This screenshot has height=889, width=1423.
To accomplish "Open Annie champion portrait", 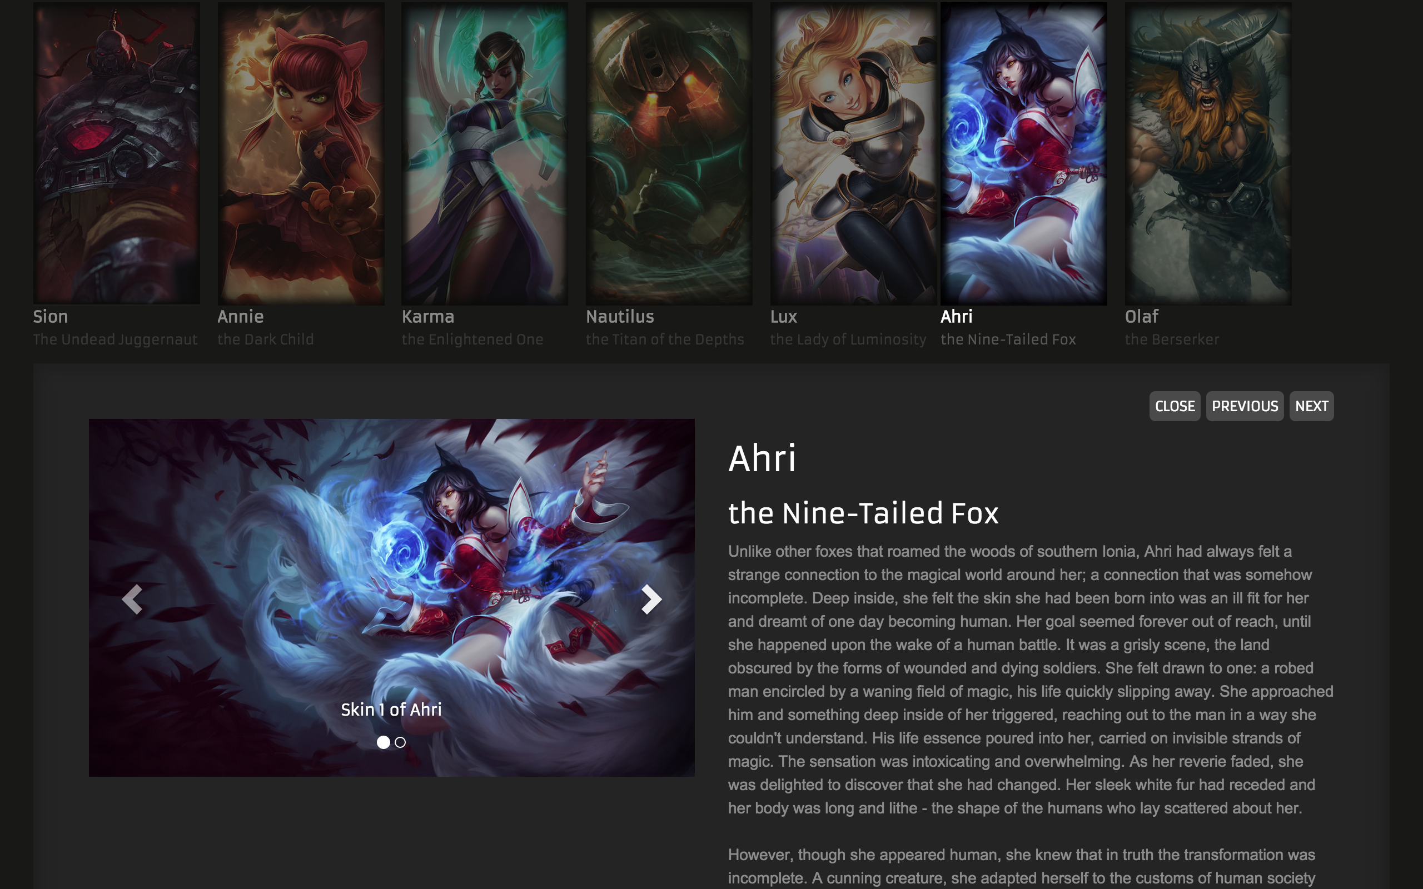I will click(x=301, y=153).
